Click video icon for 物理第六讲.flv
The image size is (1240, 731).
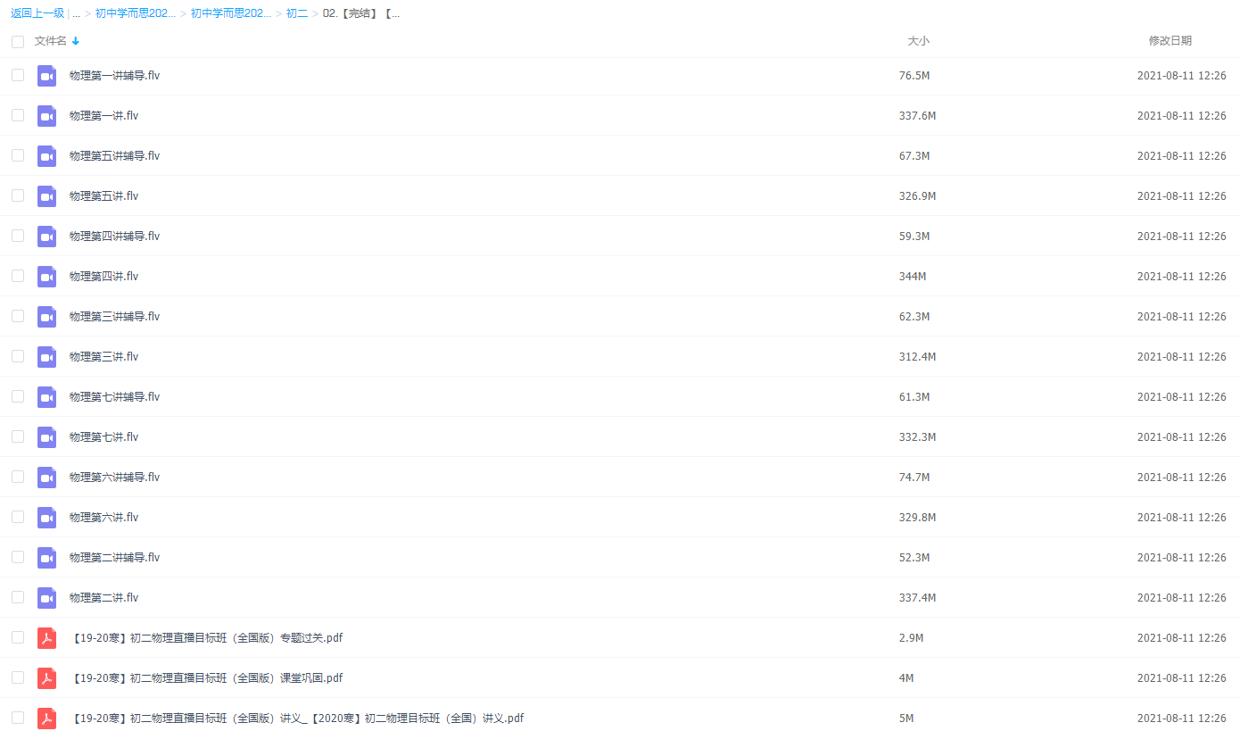(x=46, y=518)
